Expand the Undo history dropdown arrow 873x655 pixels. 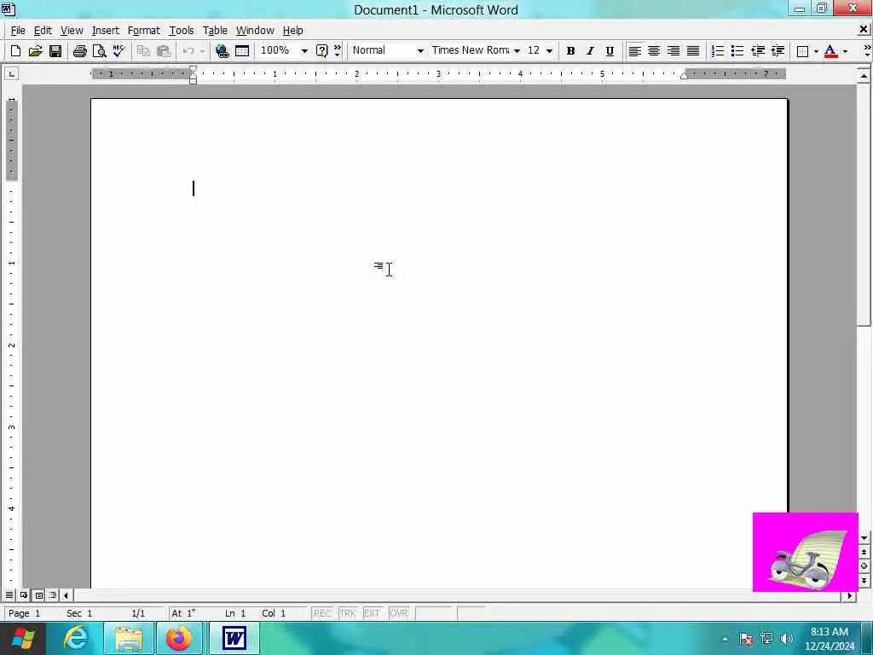tap(202, 51)
